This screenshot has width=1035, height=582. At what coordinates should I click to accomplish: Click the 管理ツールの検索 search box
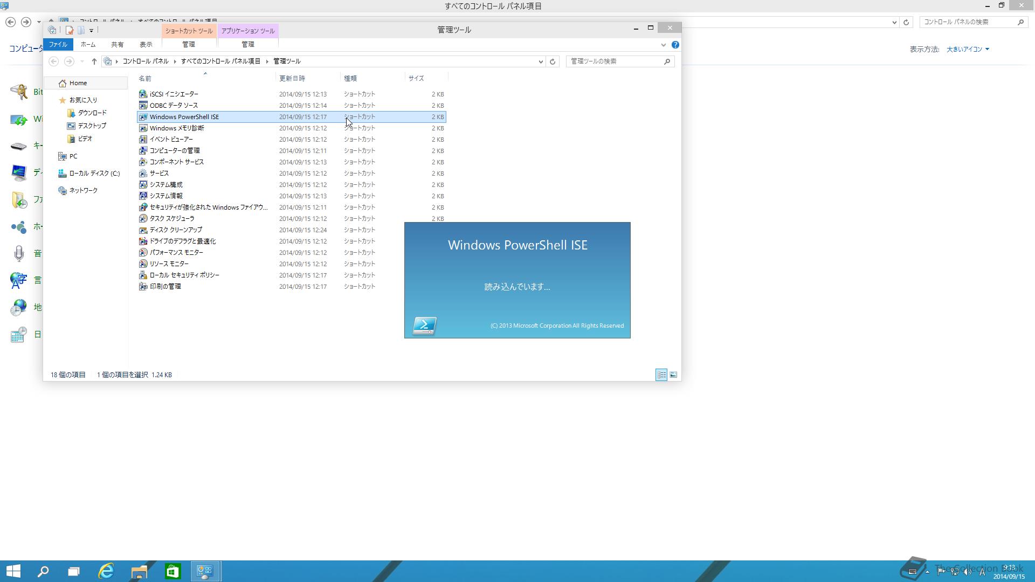[x=620, y=61]
